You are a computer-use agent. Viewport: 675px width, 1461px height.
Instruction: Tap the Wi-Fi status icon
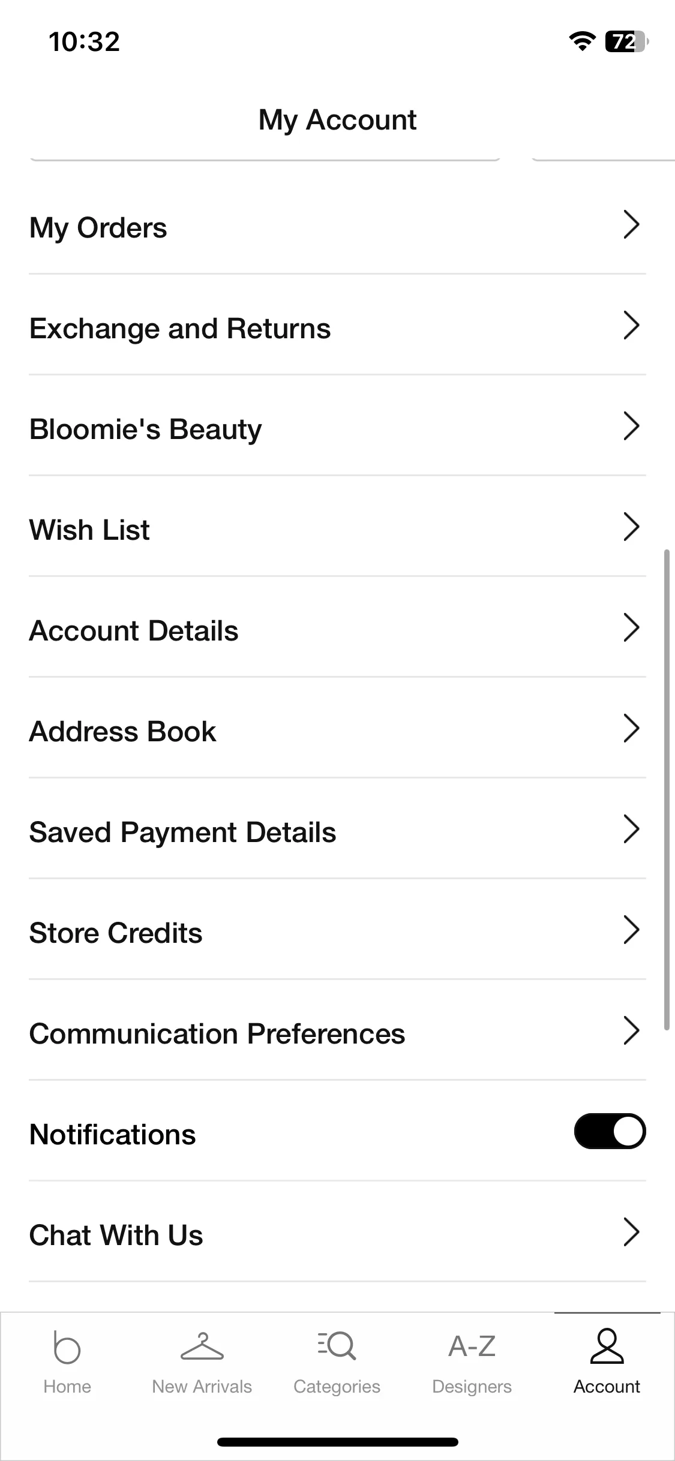coord(581,41)
